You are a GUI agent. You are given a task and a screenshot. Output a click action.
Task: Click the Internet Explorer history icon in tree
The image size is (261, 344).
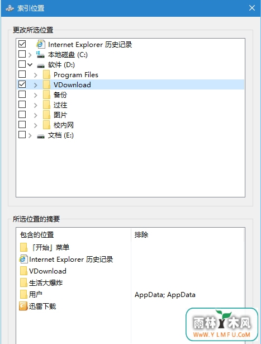41,44
